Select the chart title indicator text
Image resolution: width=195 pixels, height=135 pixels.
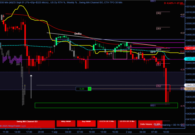point(61,2)
